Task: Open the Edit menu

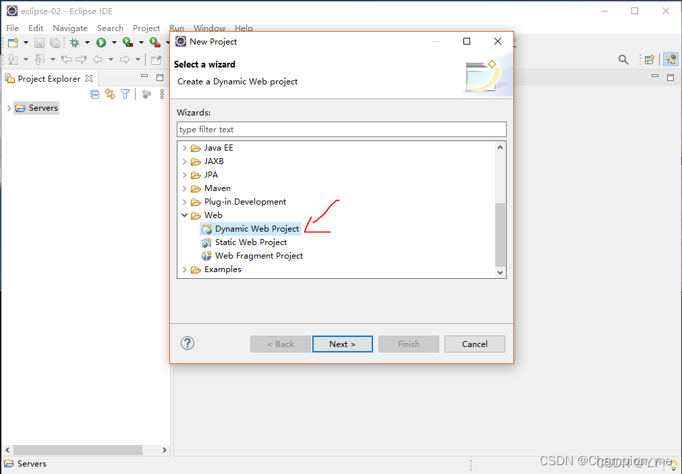Action: pos(36,28)
